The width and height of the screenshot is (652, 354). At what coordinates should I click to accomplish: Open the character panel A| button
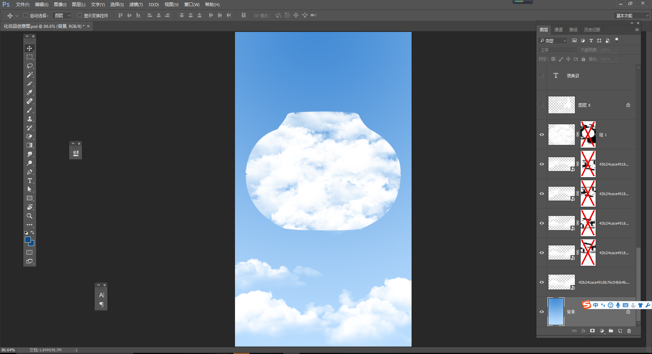coord(101,295)
